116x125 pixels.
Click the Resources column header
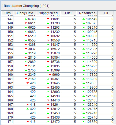pyautogui.click(x=87, y=13)
